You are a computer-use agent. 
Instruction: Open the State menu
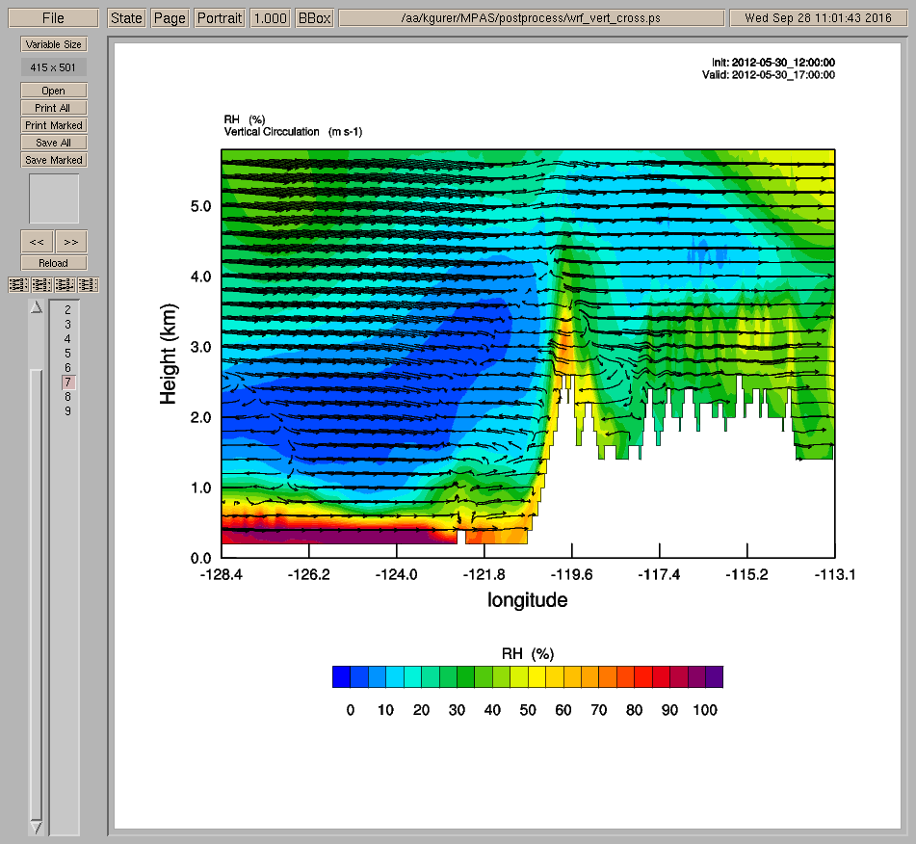pyautogui.click(x=126, y=18)
